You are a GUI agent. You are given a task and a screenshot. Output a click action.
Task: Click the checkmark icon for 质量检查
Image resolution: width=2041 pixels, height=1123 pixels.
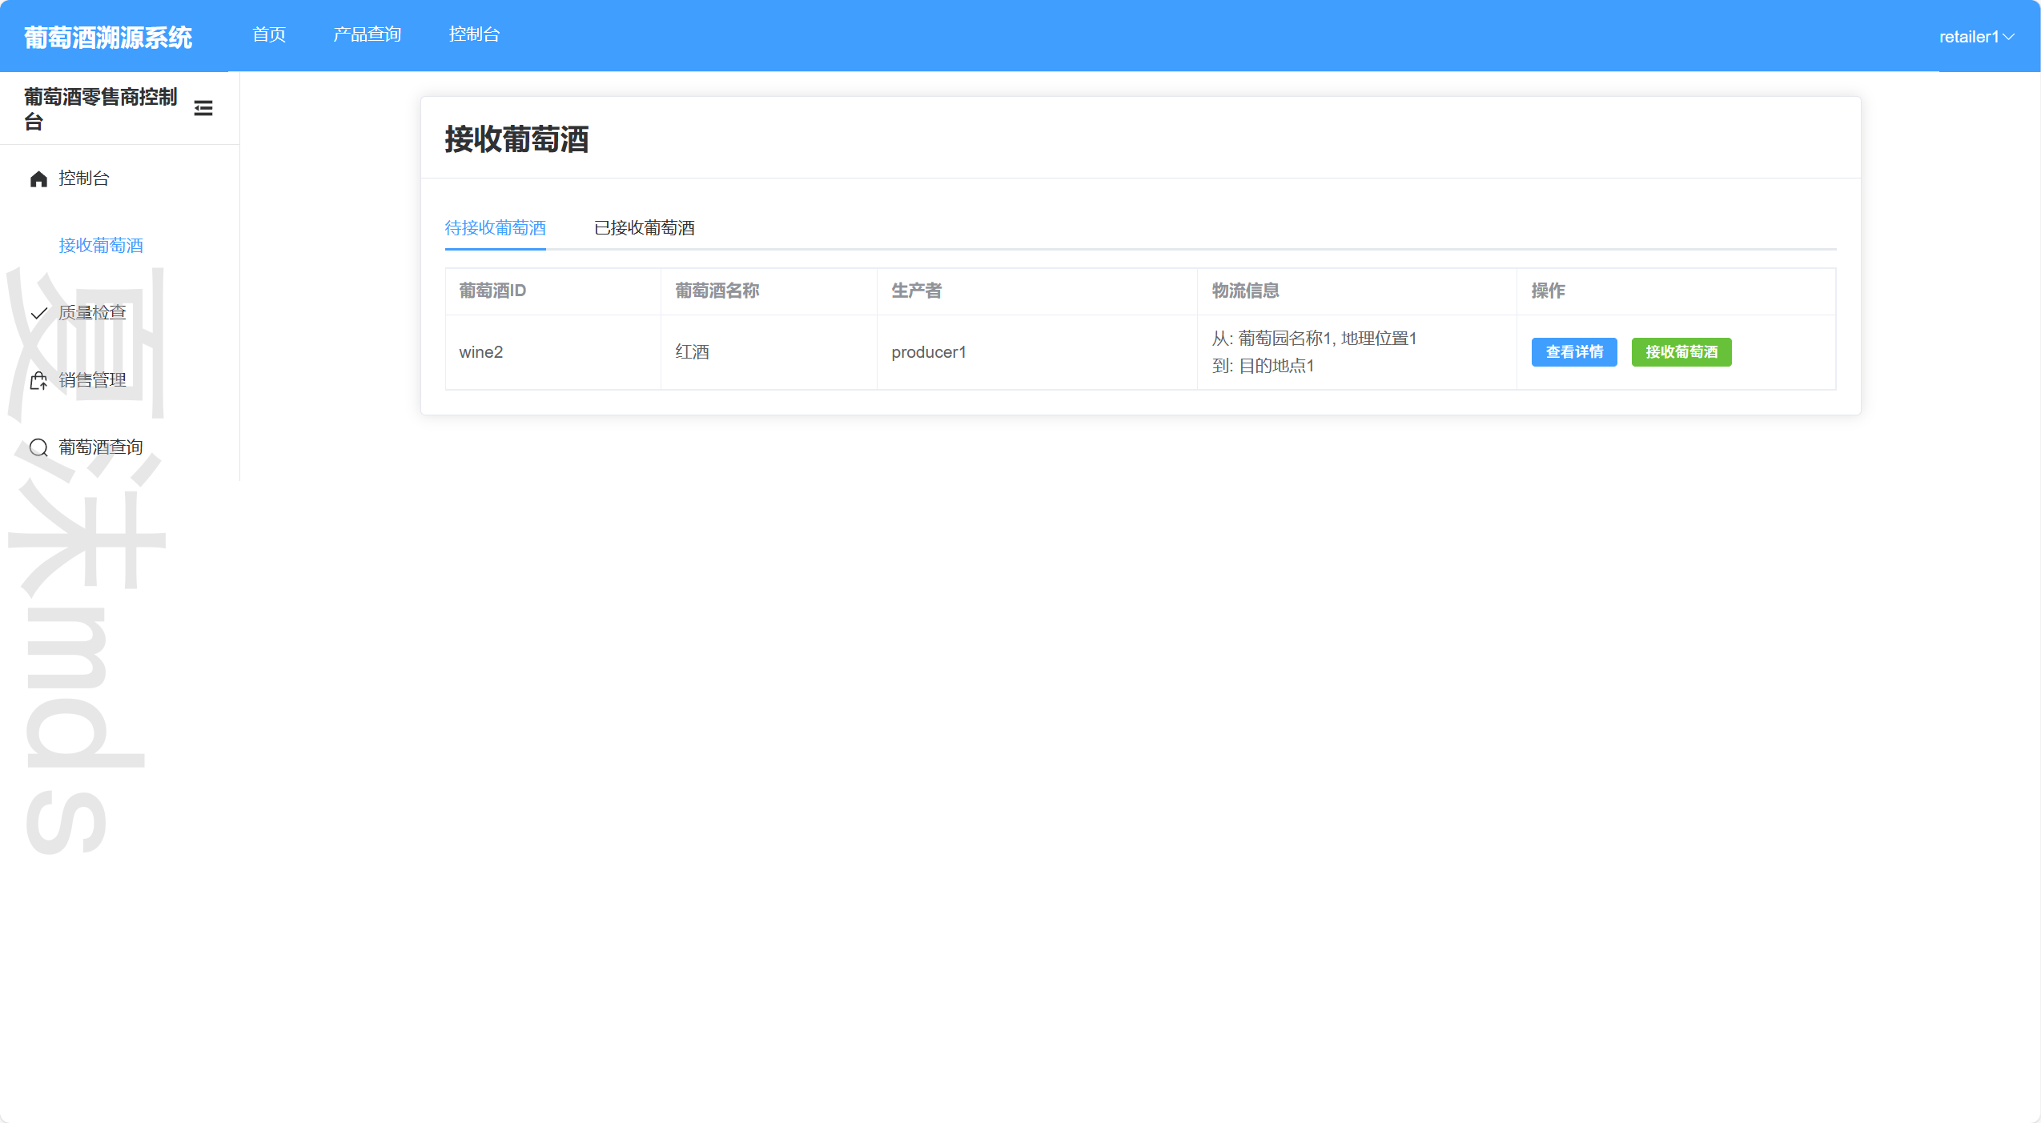click(38, 313)
